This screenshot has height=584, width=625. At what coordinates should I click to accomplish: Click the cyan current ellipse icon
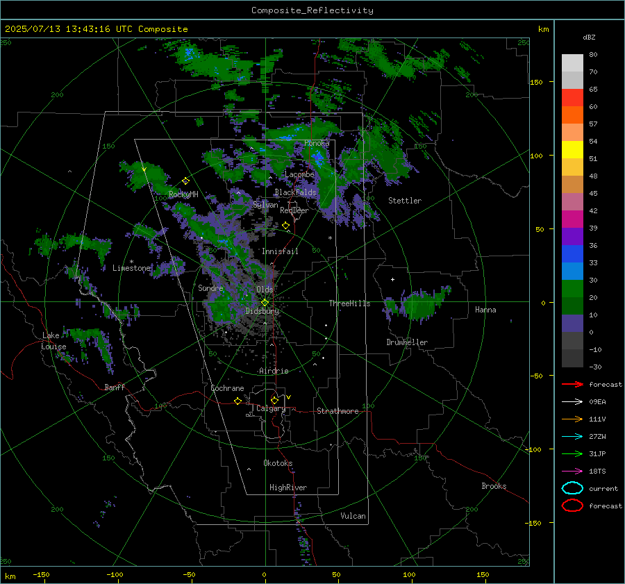pos(572,488)
